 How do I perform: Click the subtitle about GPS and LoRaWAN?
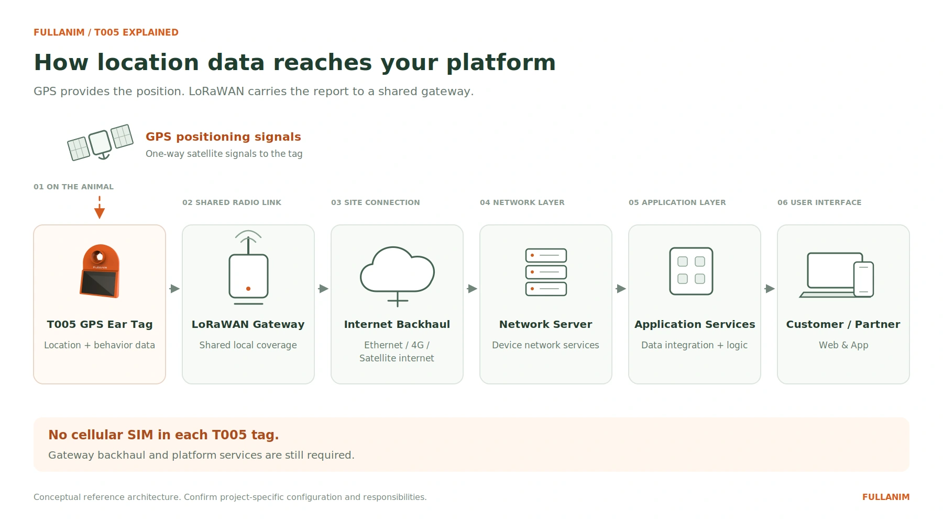[254, 92]
